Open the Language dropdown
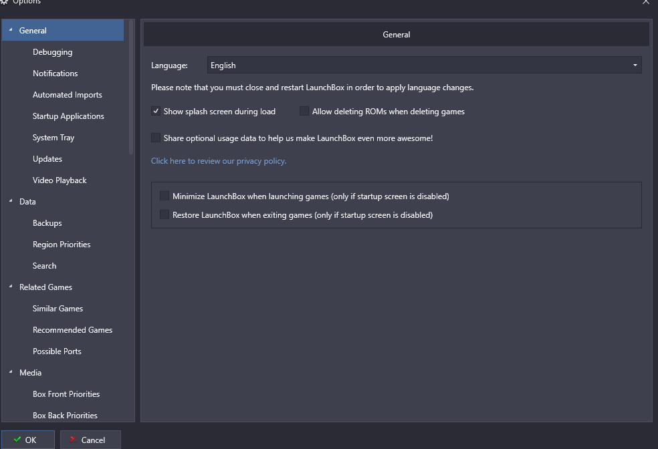The image size is (658, 449). pyautogui.click(x=424, y=65)
